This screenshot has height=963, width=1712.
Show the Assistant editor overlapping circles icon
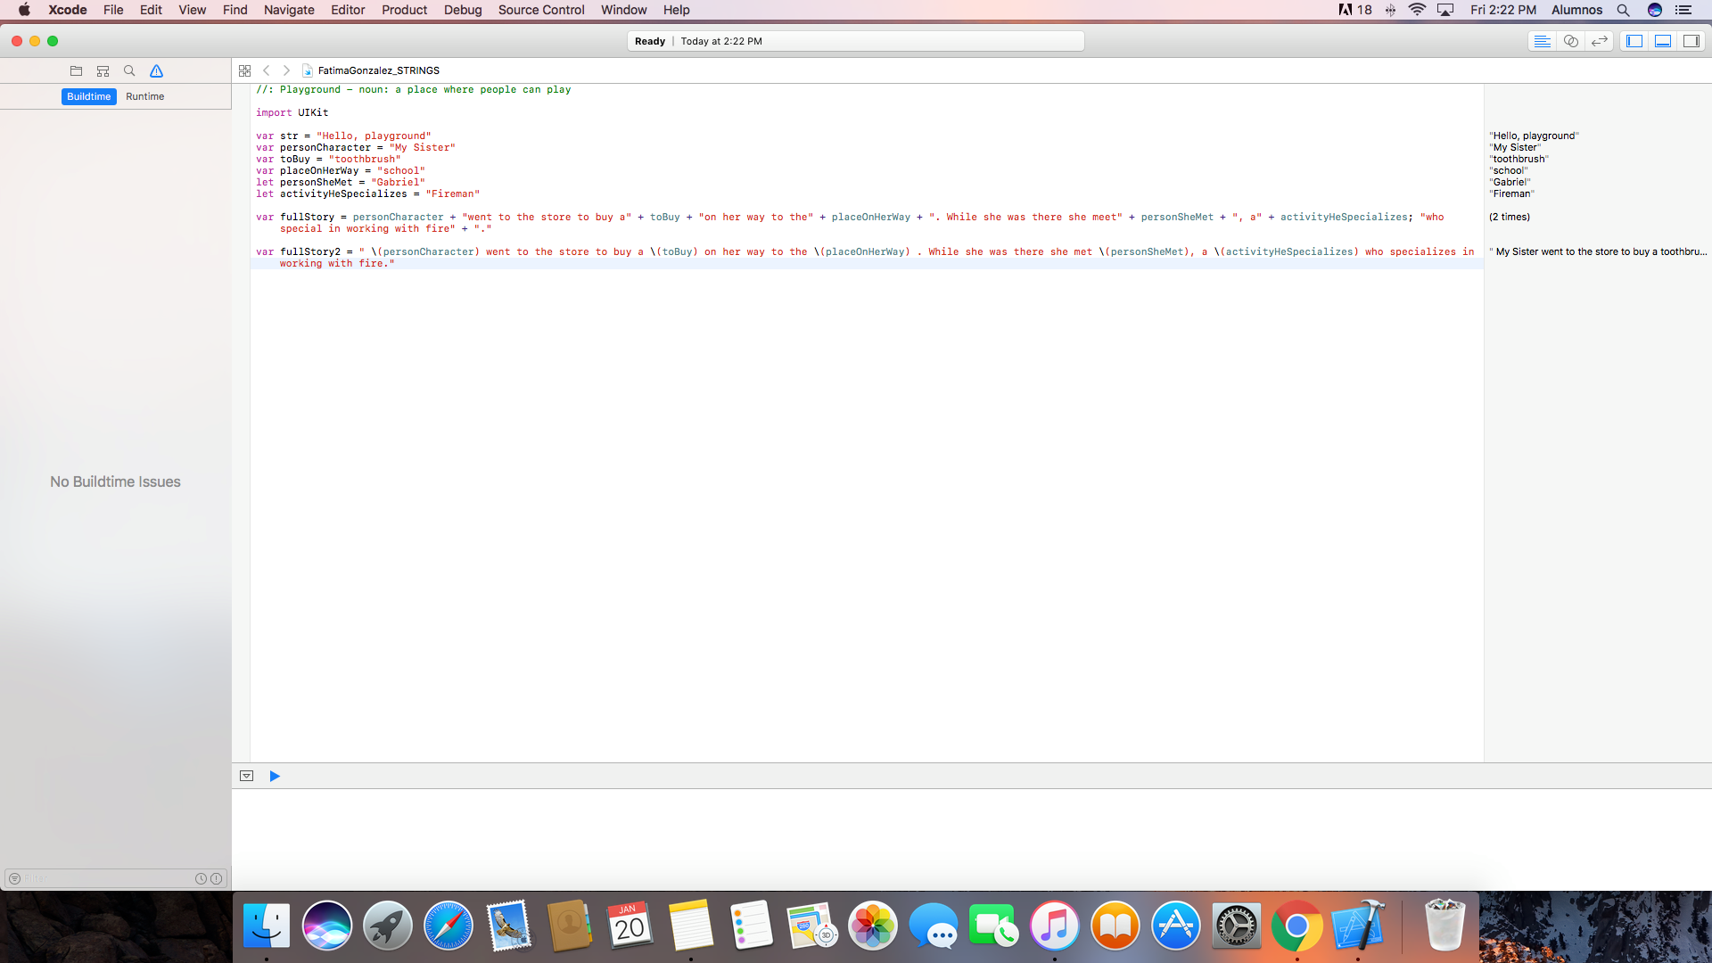(1570, 41)
